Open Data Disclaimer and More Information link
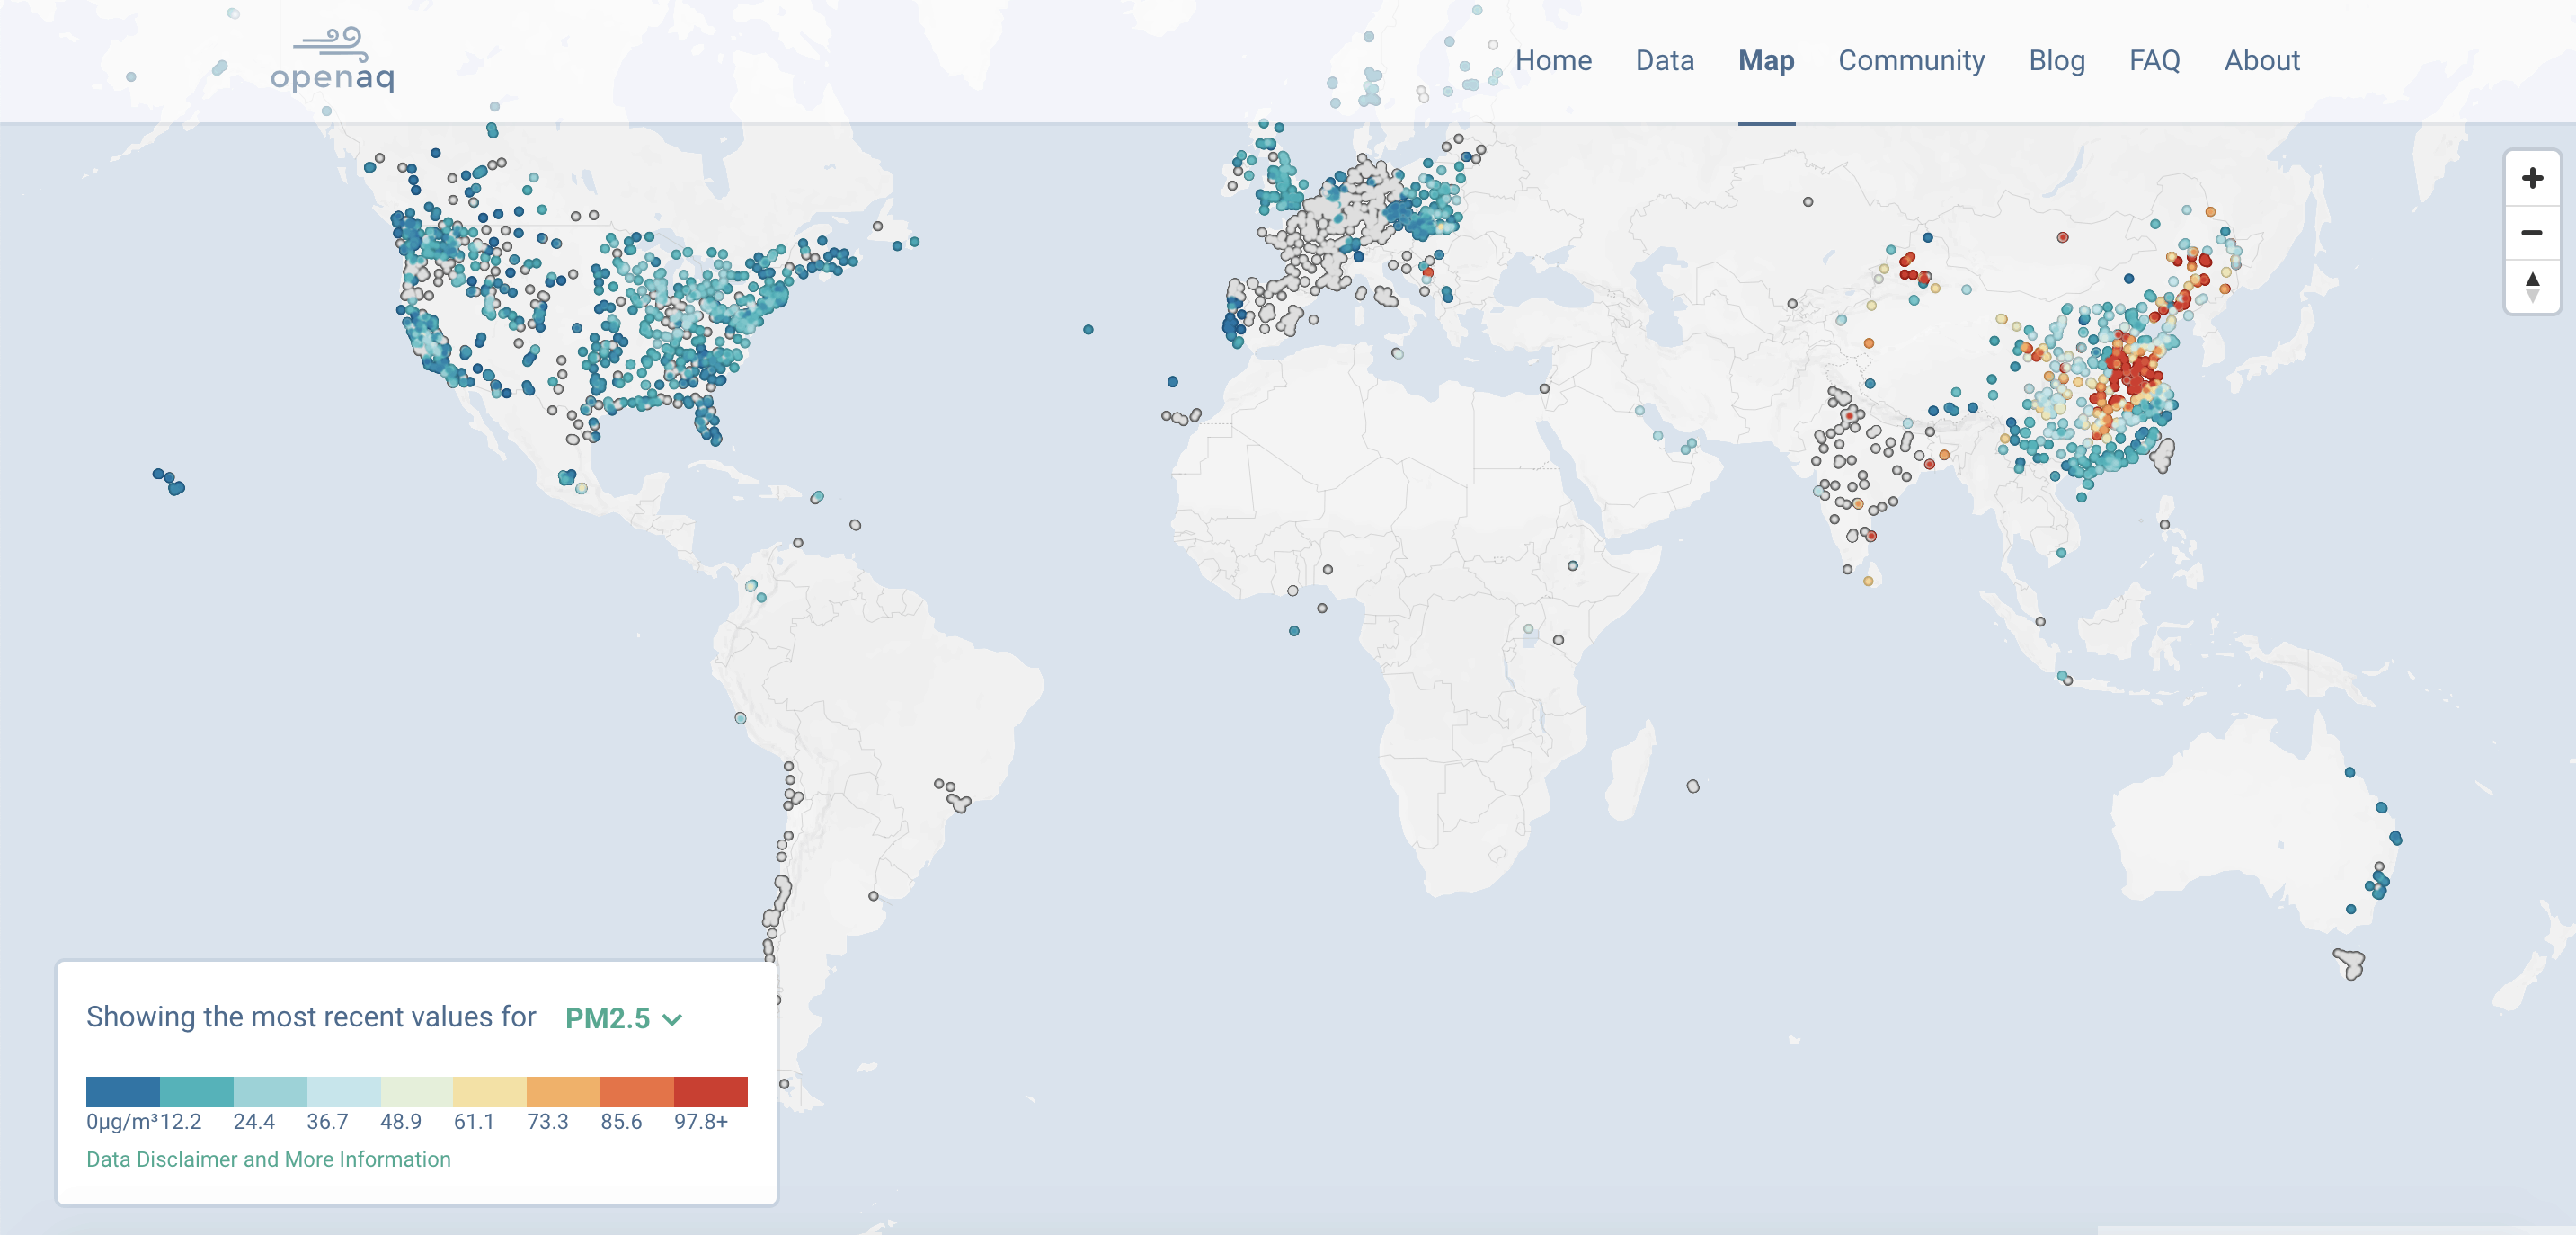The height and width of the screenshot is (1235, 2576). [x=268, y=1159]
